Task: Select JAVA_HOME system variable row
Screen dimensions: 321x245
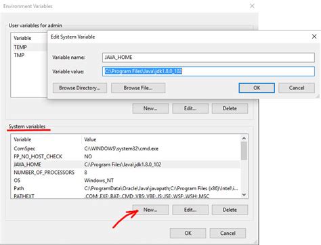Action: 125,164
